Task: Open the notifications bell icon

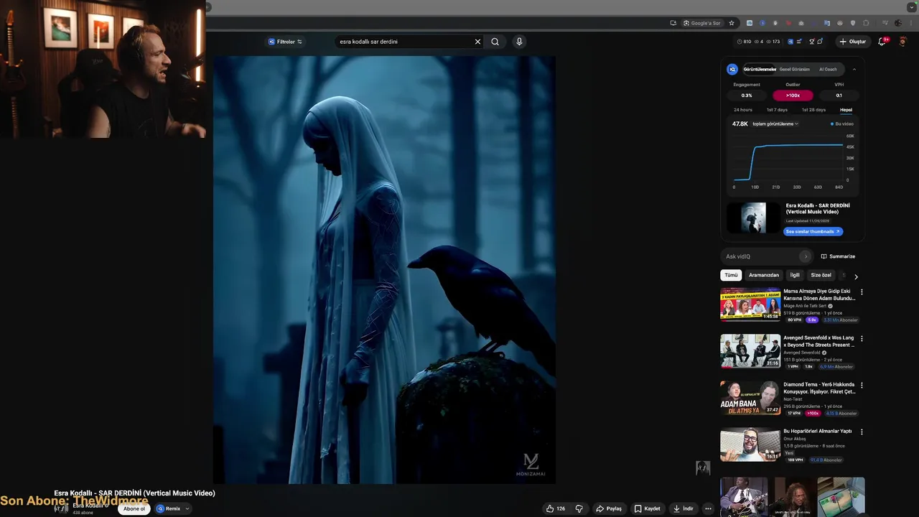Action: click(x=882, y=42)
